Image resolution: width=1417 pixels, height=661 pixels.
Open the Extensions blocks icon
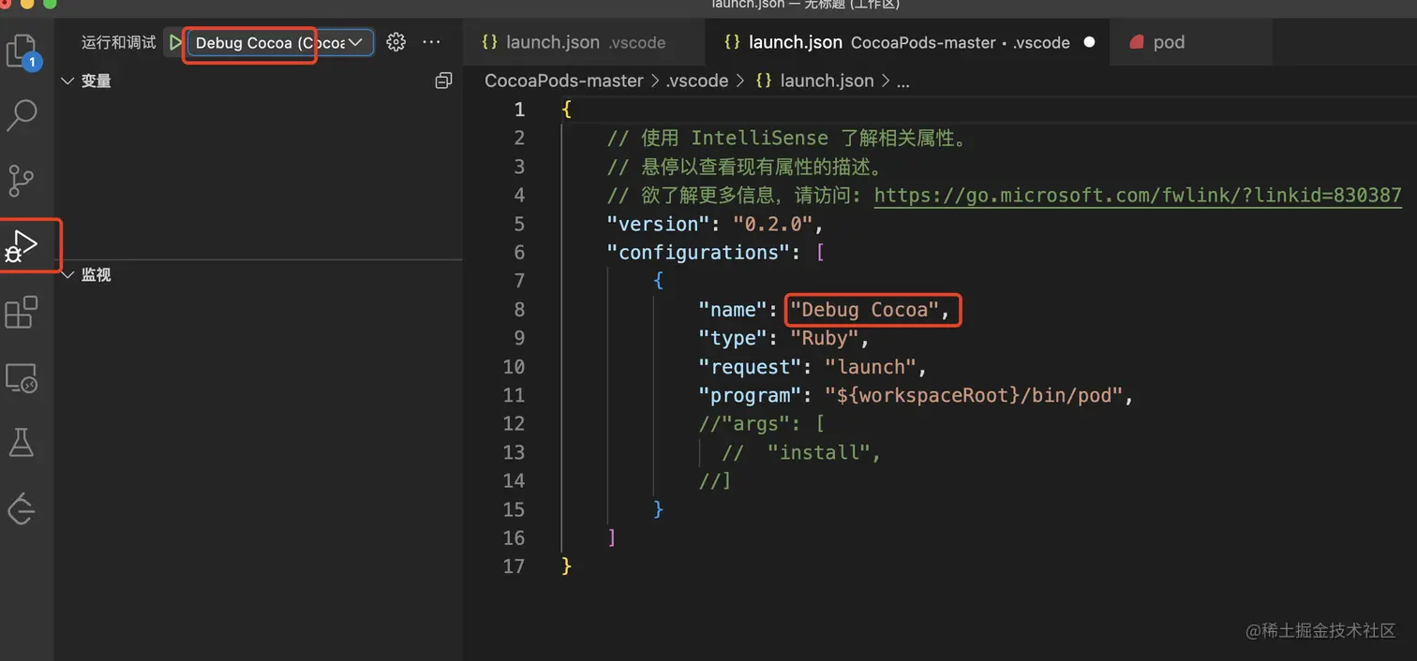point(22,313)
